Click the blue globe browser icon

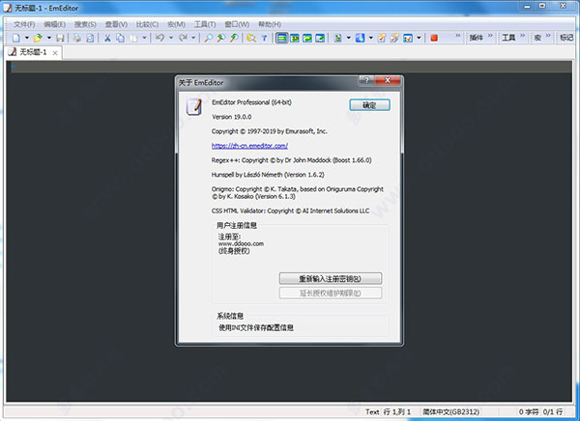tap(360, 38)
